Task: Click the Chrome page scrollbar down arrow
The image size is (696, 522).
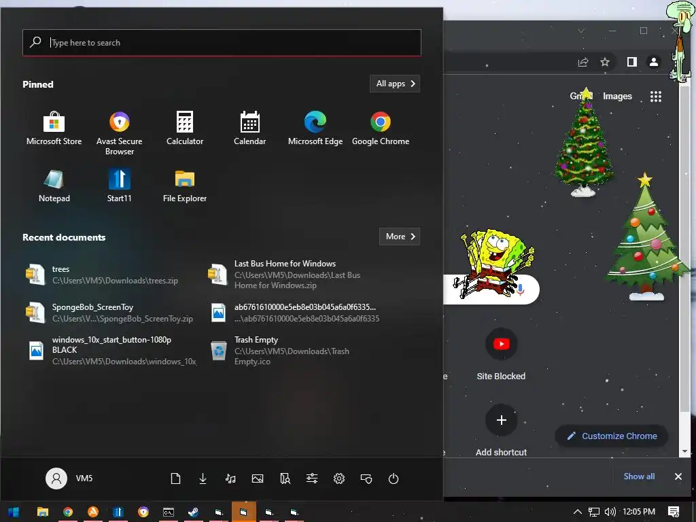Action: point(684,451)
